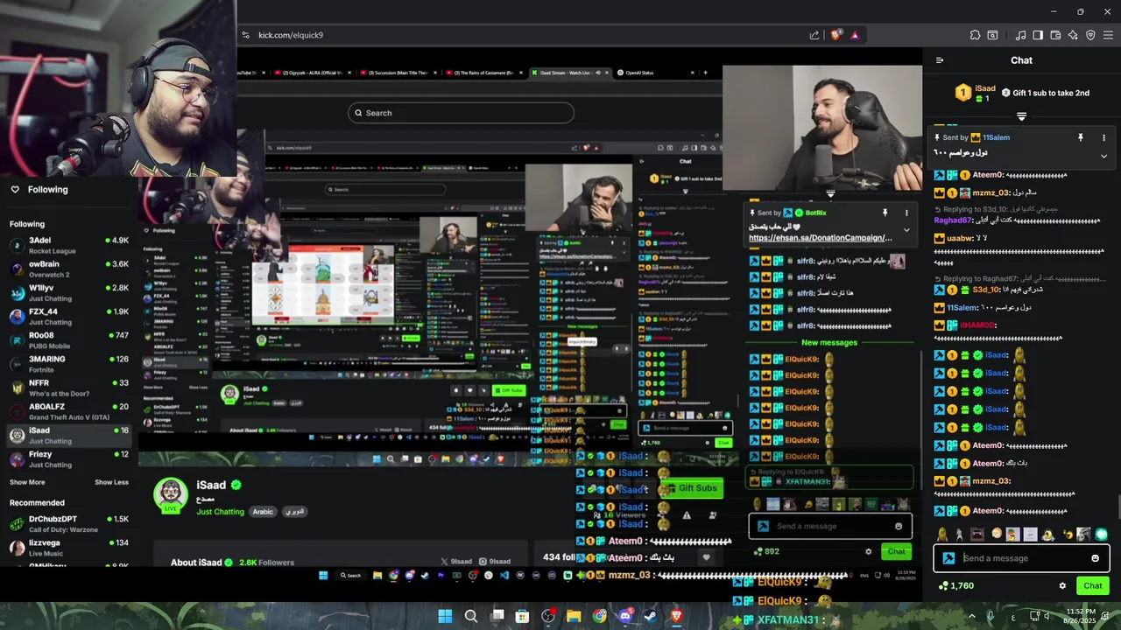Open the volume control in the system tray

click(1048, 616)
